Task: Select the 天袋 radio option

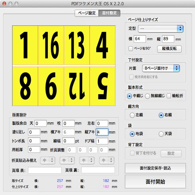Action: 161,134
